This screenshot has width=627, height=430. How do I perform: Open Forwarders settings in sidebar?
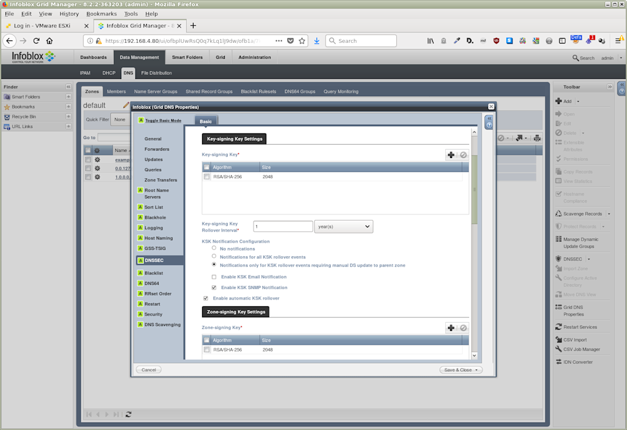pos(157,149)
